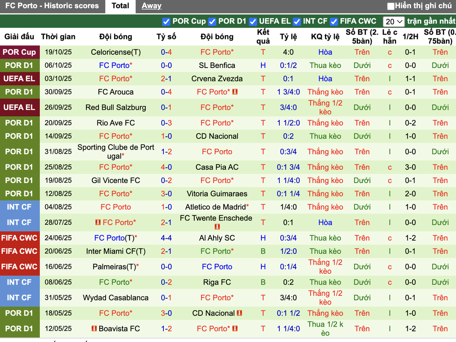The height and width of the screenshot is (342, 456).
Task: Uncheck the FIFA CWC filter checkbox
Action: click(334, 21)
